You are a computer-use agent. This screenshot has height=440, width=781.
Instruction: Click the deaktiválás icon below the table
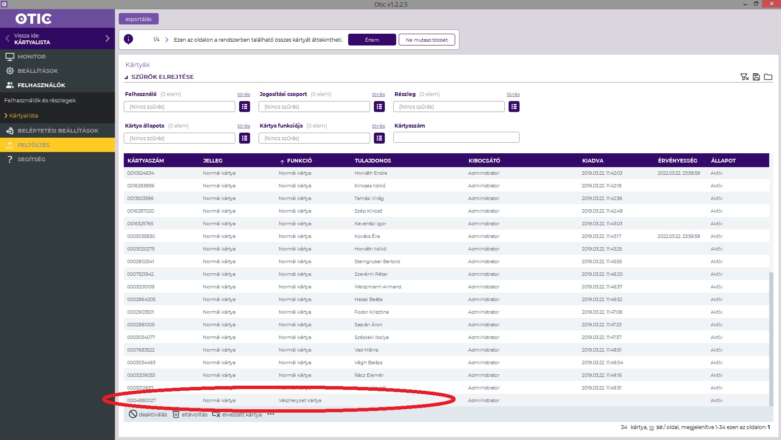pyautogui.click(x=133, y=414)
